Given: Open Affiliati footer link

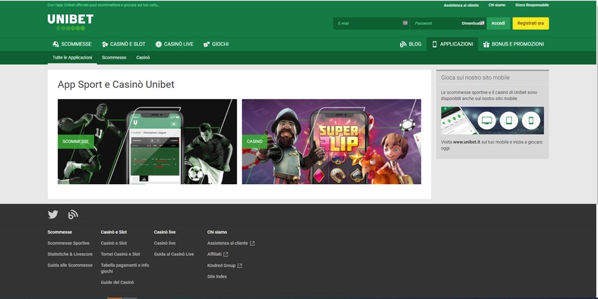Looking at the screenshot, I should click(x=215, y=254).
